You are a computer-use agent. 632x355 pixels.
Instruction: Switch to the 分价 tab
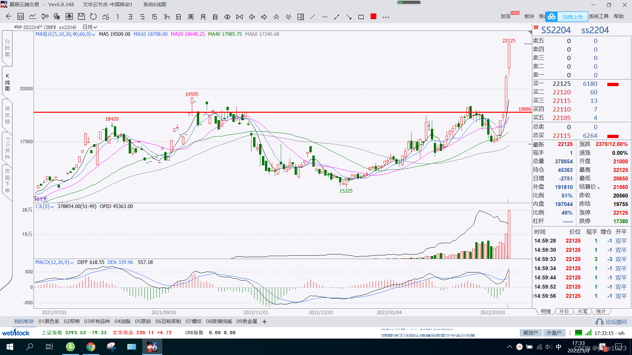pyautogui.click(x=564, y=311)
